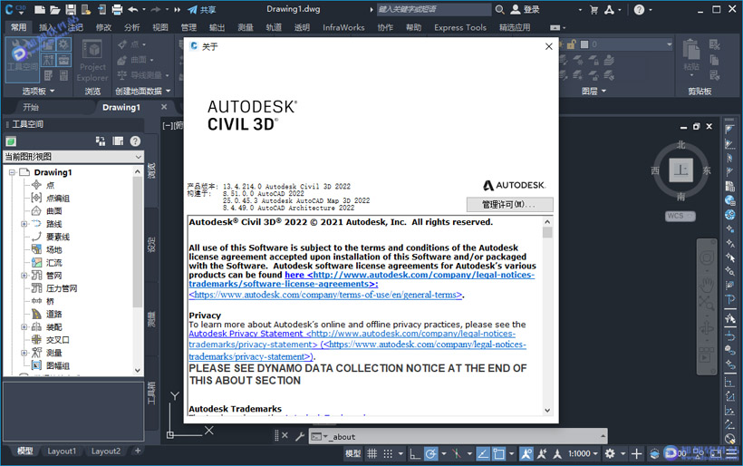
Task: Undo the last action with the arrow icon
Action: pos(133,9)
